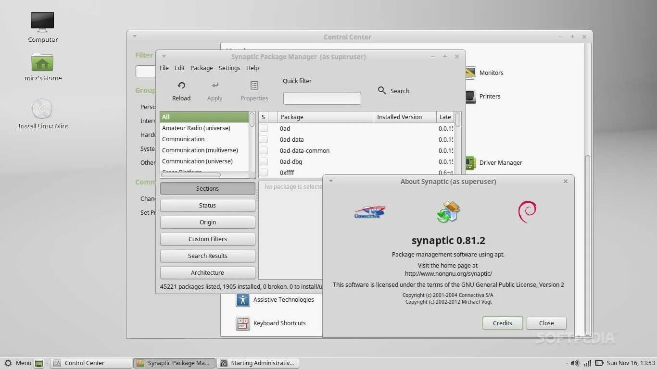Switch to Starting Administrative taskbar button
This screenshot has width=657, height=369.
(258, 363)
